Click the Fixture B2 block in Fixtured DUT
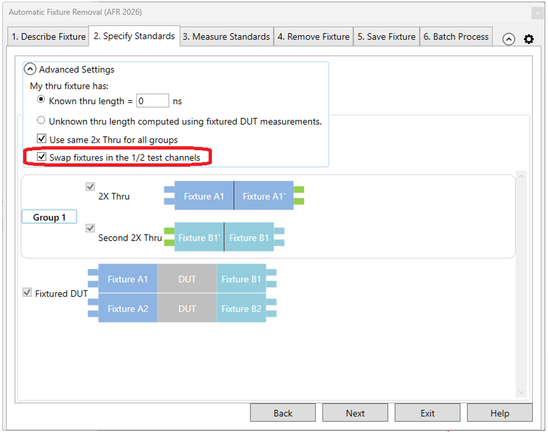548x432 pixels. point(241,309)
